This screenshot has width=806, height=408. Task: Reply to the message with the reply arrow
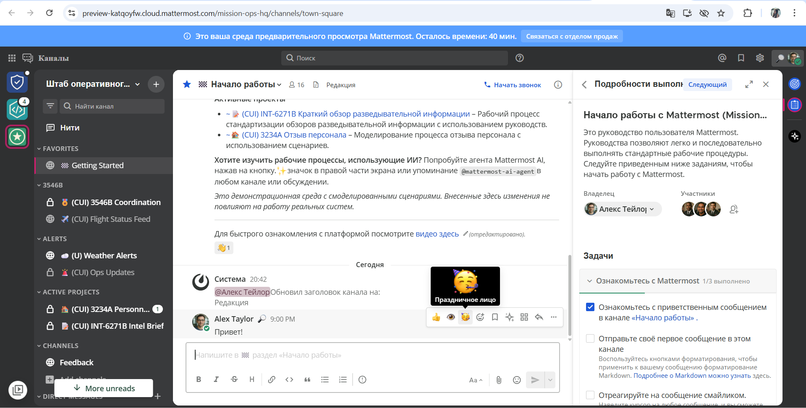(x=539, y=317)
